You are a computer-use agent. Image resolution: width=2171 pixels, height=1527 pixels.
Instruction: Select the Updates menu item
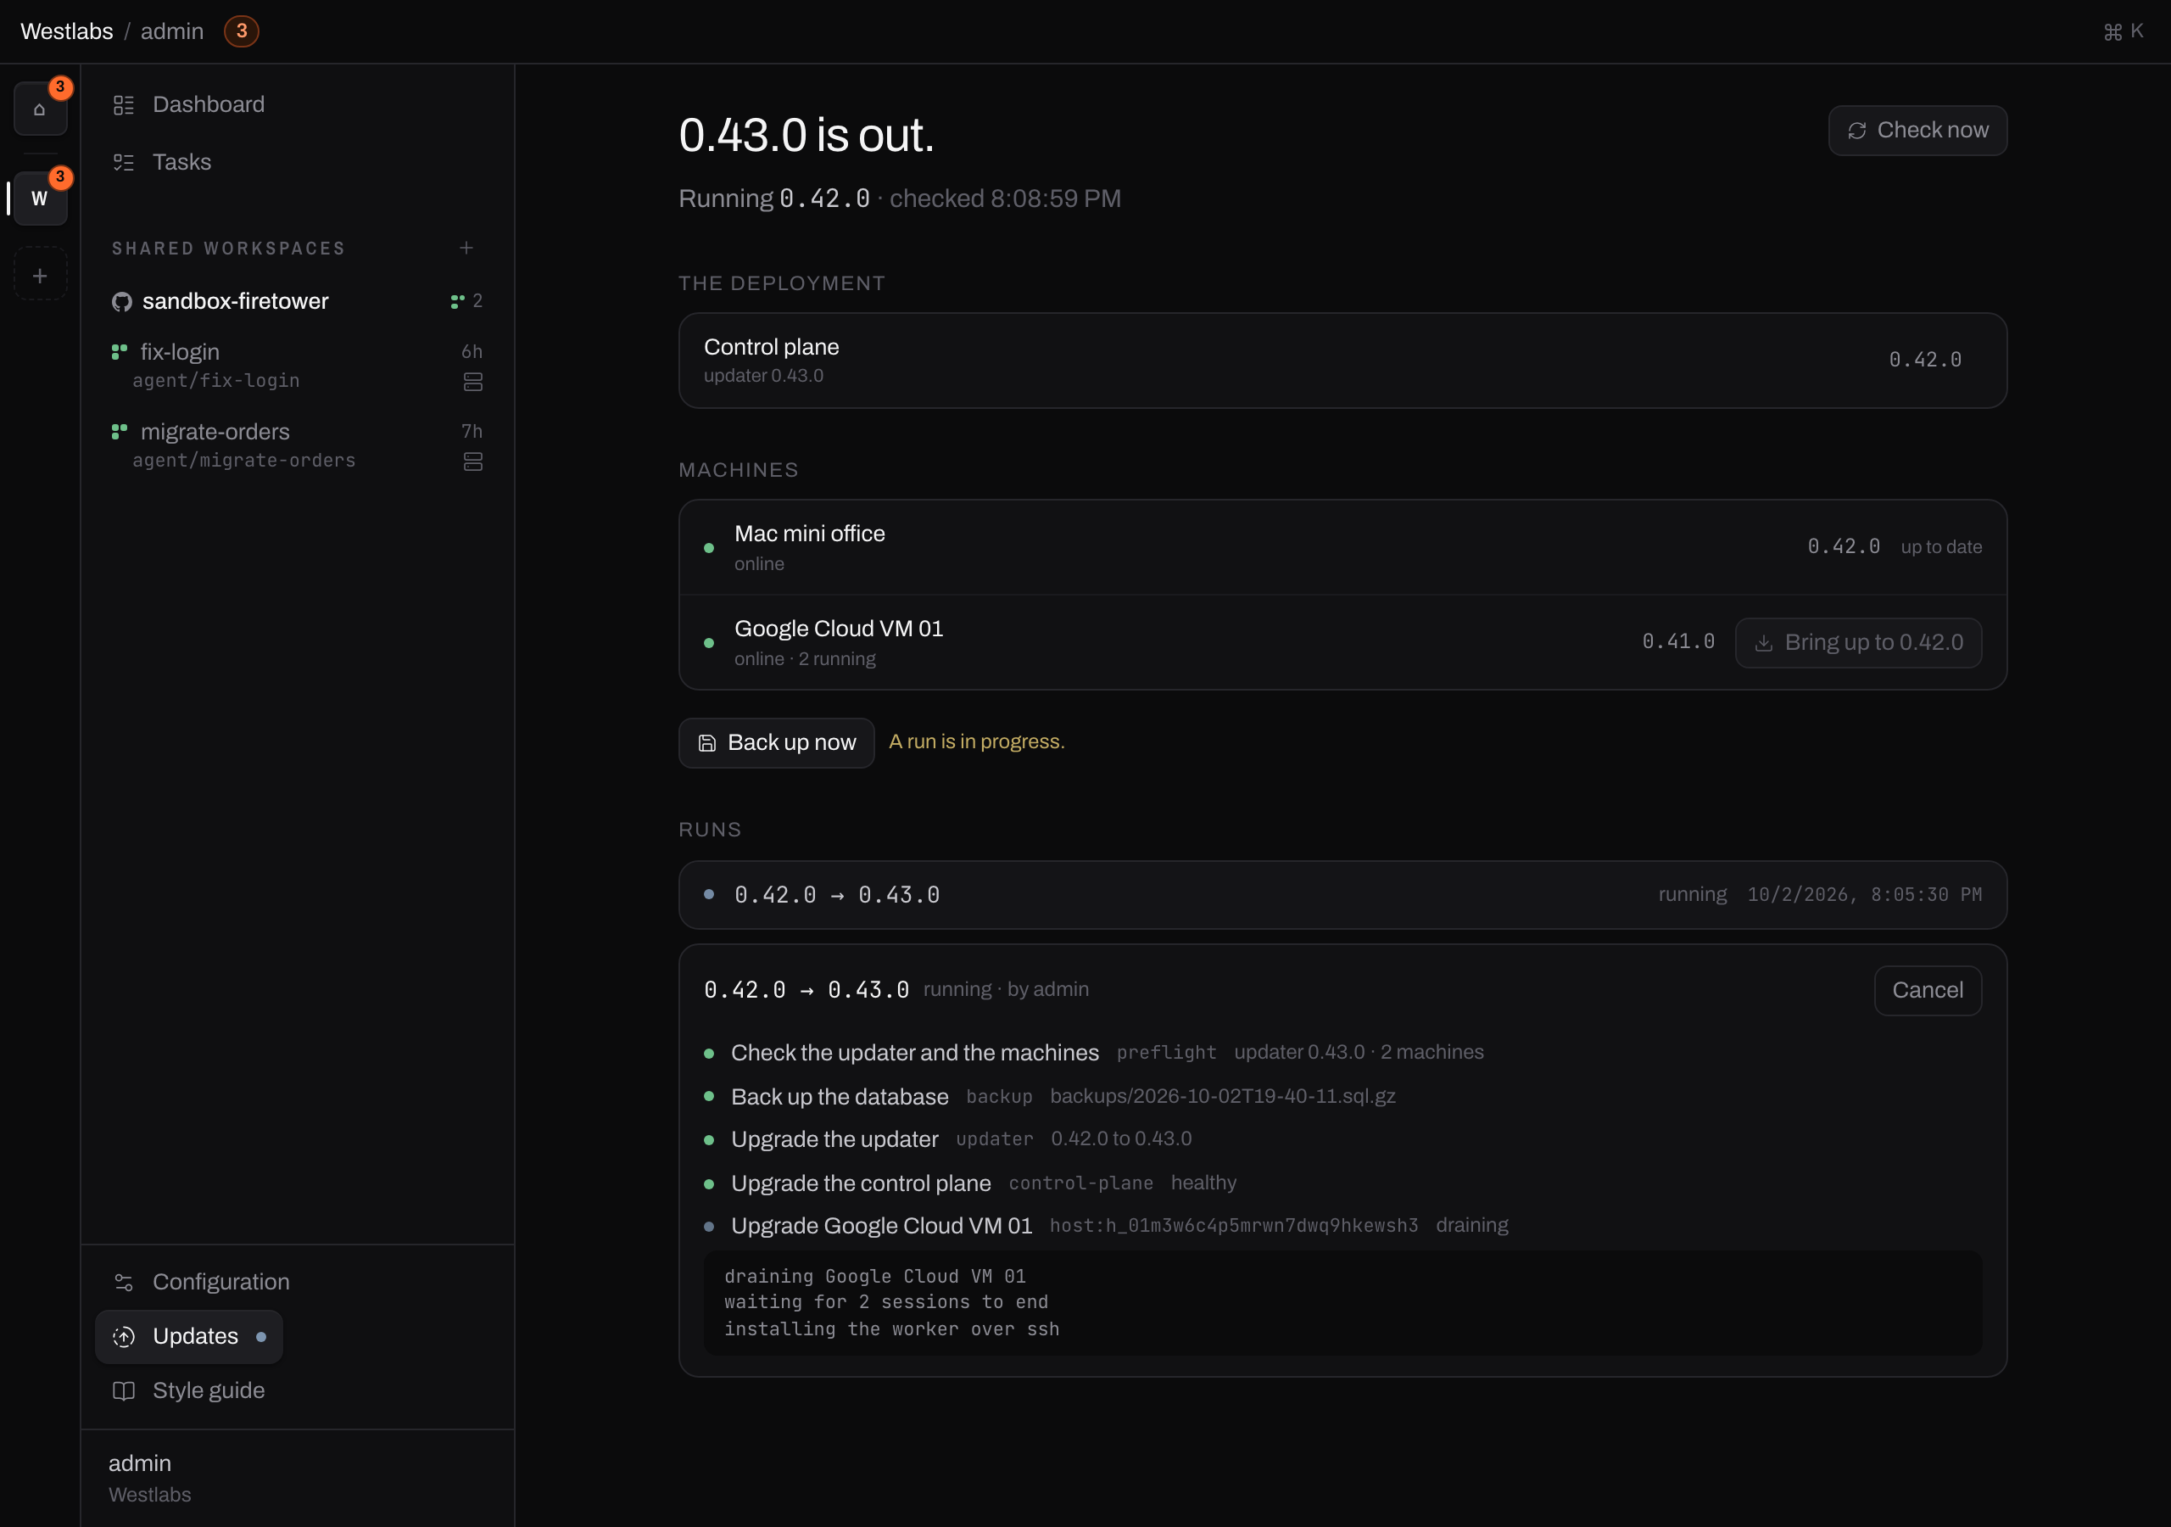[189, 1336]
